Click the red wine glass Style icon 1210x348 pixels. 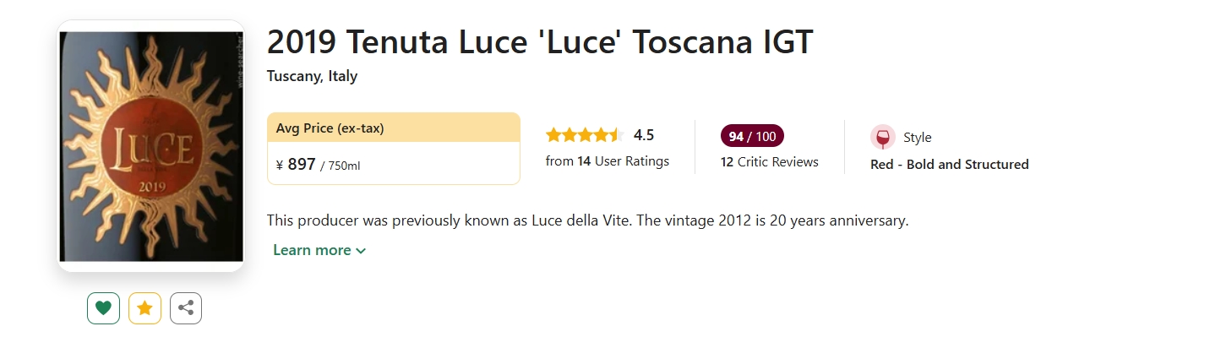click(x=882, y=138)
